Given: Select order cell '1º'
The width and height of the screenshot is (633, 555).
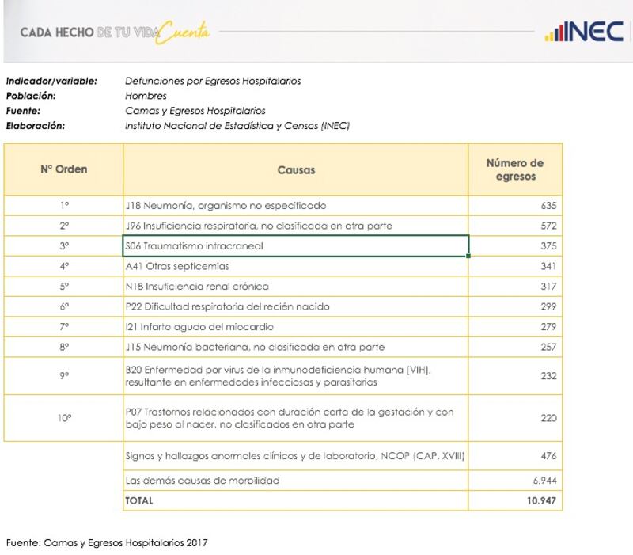Looking at the screenshot, I should tap(64, 206).
